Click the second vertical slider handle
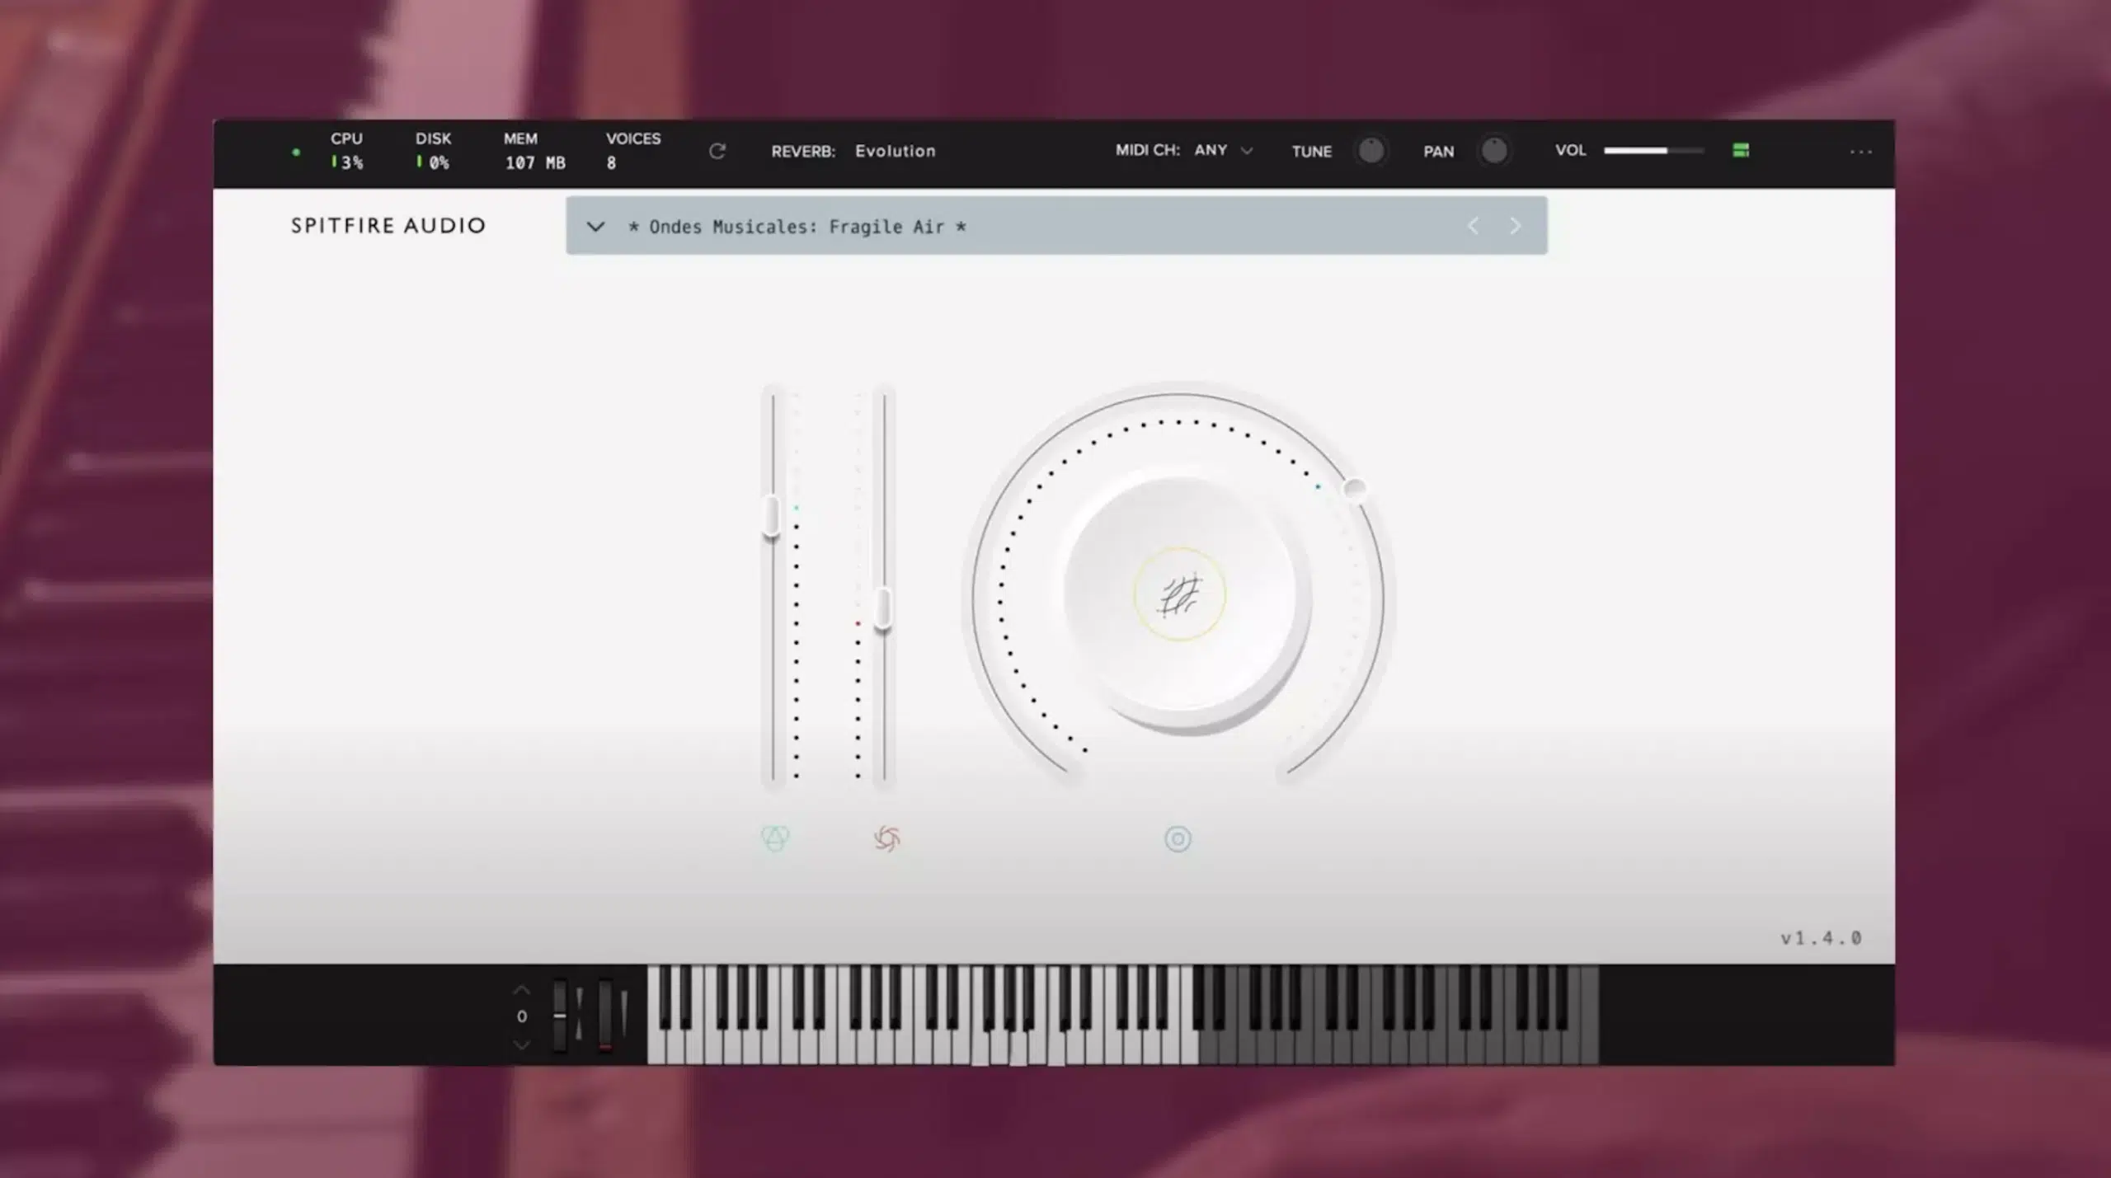This screenshot has height=1178, width=2111. coord(883,609)
